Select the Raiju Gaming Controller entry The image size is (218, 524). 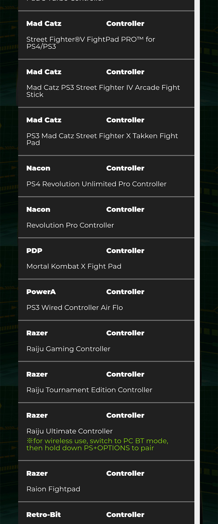pyautogui.click(x=68, y=349)
